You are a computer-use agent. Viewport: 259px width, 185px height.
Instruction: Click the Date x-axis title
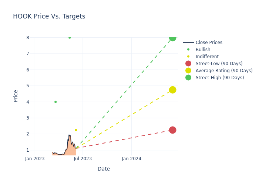coord(104,169)
